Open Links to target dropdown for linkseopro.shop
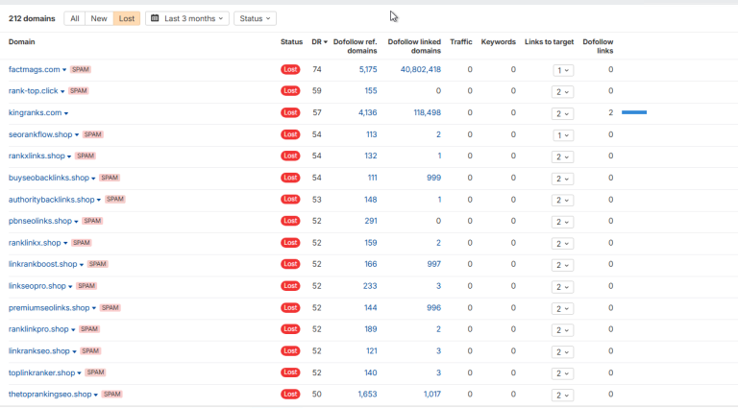 pyautogui.click(x=562, y=287)
